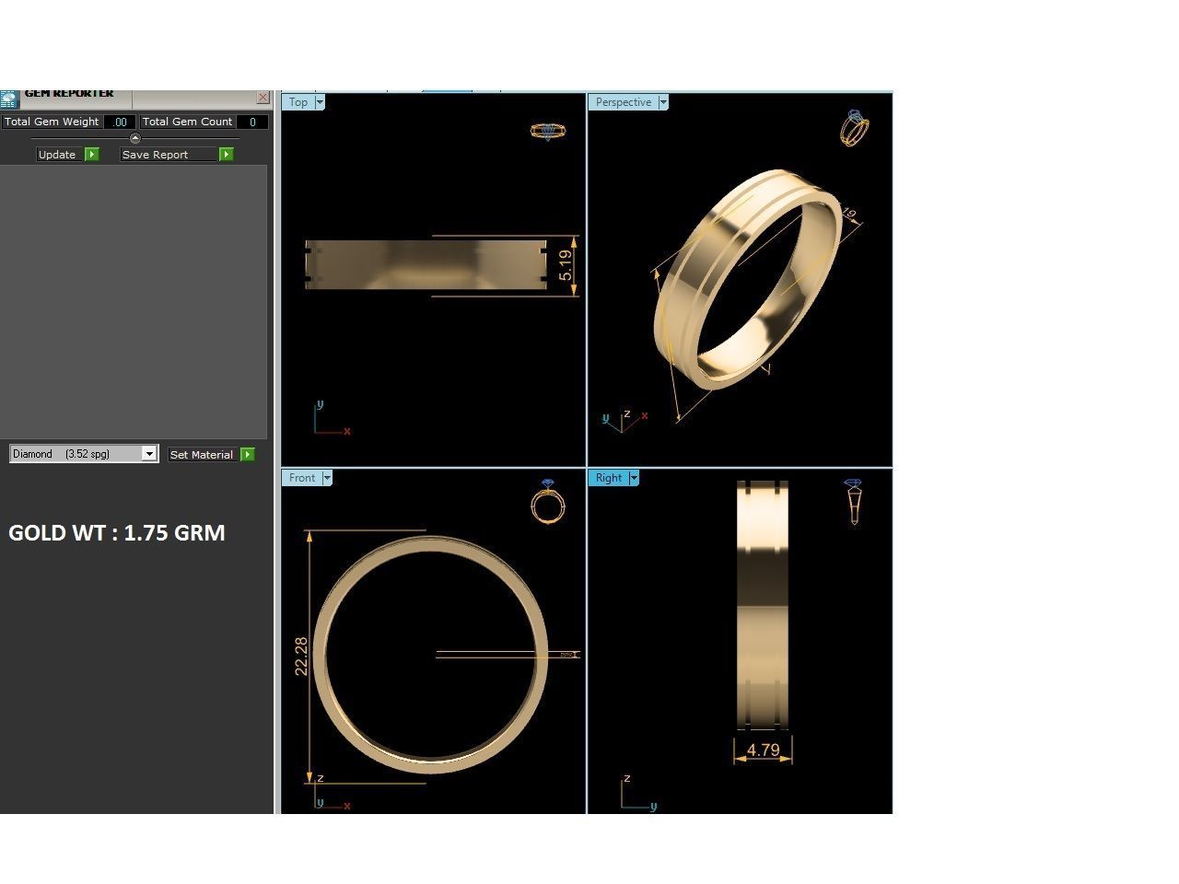Open the Top viewport dropdown arrow
1179x884 pixels.
[321, 102]
